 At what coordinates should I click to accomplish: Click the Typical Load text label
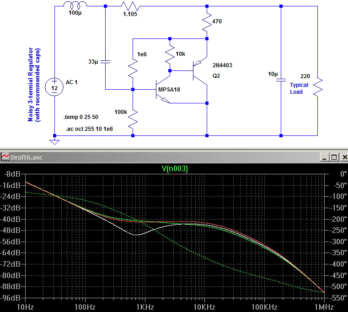[x=299, y=88]
